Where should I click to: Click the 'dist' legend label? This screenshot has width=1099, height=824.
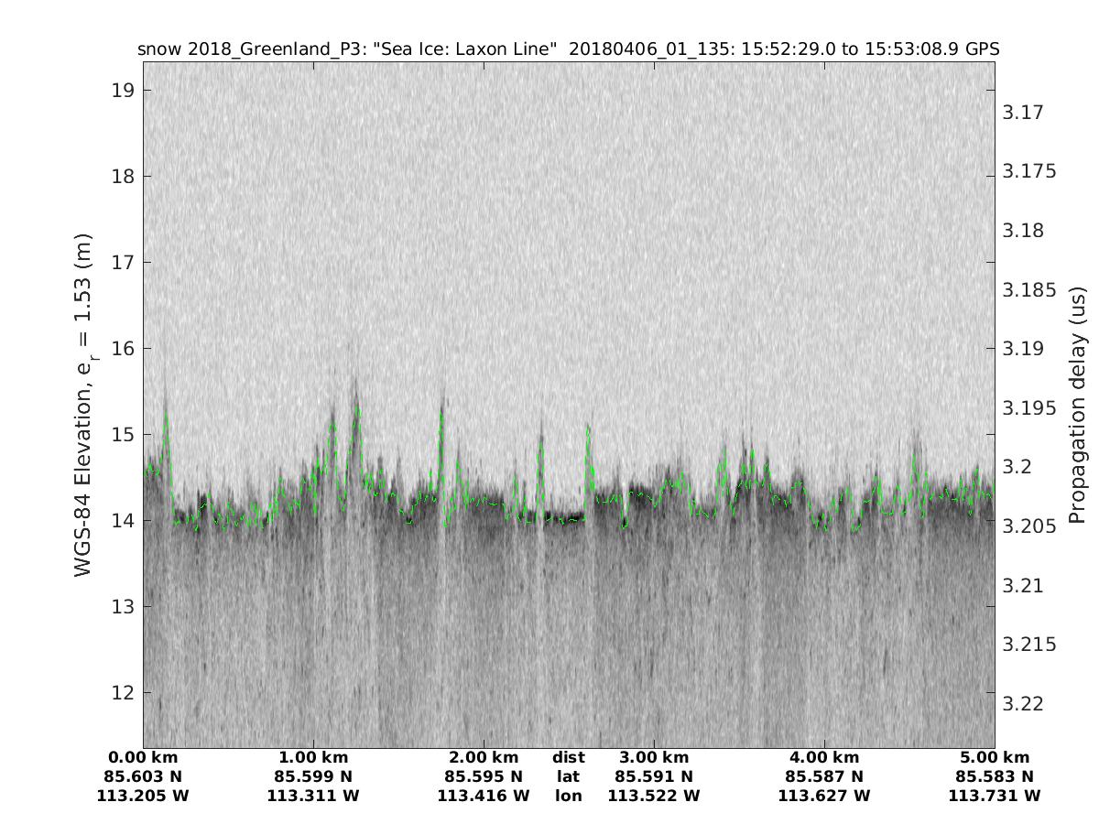(568, 758)
